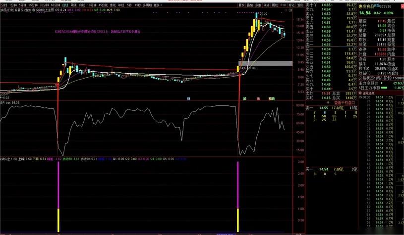Click the 涨 marker below the chart
The height and width of the screenshot is (235, 404).
click(258, 98)
